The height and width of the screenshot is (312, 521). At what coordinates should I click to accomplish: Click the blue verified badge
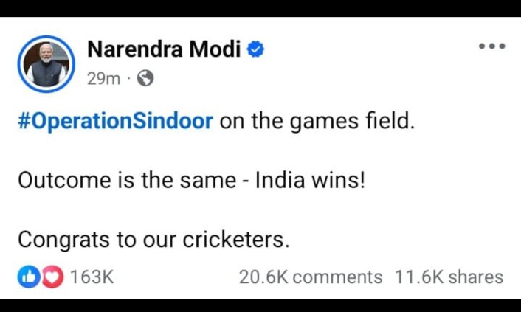255,49
